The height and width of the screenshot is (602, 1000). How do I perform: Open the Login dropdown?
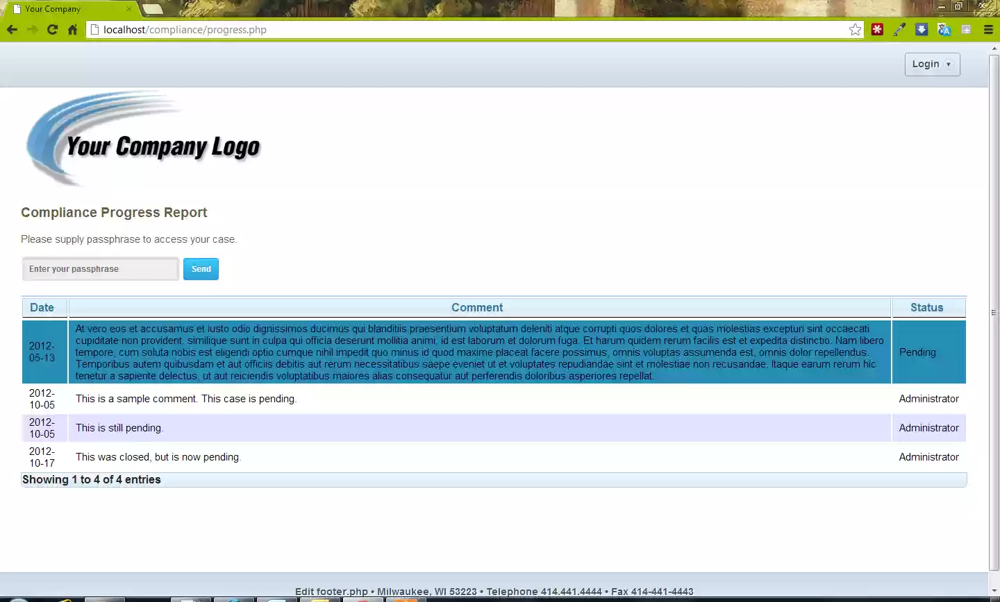(x=932, y=64)
